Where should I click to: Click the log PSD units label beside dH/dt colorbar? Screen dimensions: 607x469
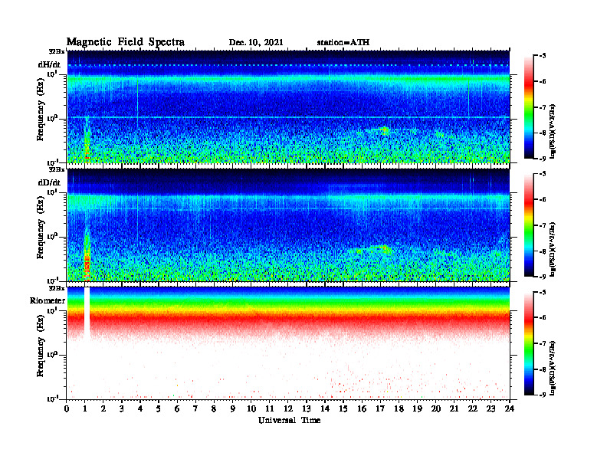[553, 131]
